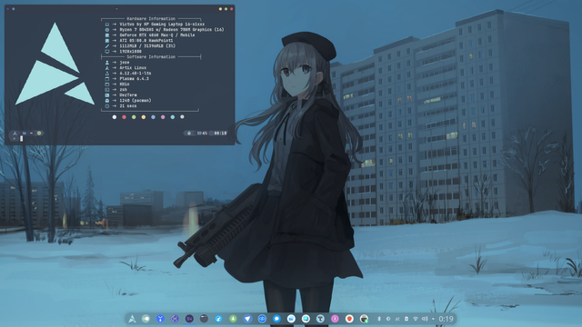Open the clipboard tray icon

click(406, 319)
